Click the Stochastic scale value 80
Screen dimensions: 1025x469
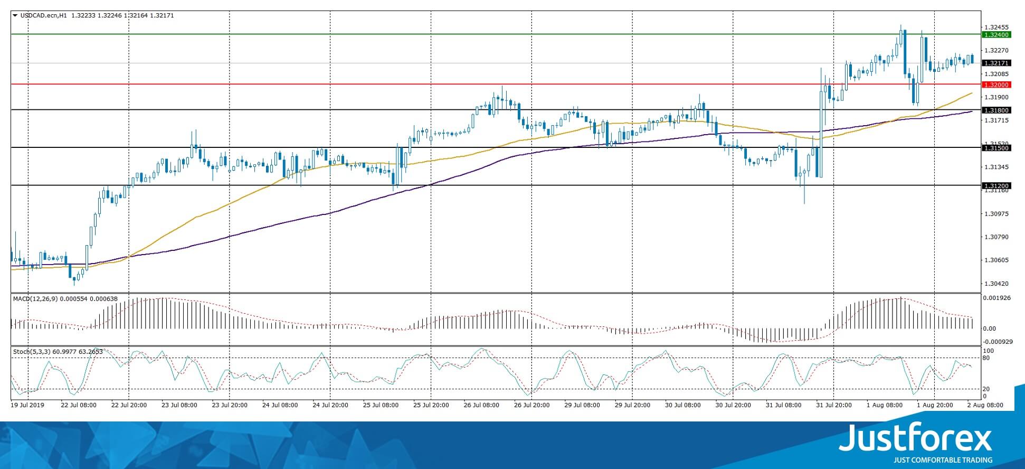[x=987, y=358]
